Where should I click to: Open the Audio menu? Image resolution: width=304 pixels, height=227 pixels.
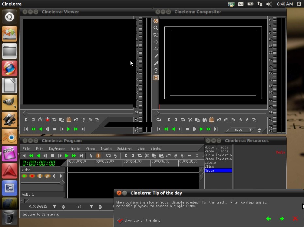click(75, 149)
